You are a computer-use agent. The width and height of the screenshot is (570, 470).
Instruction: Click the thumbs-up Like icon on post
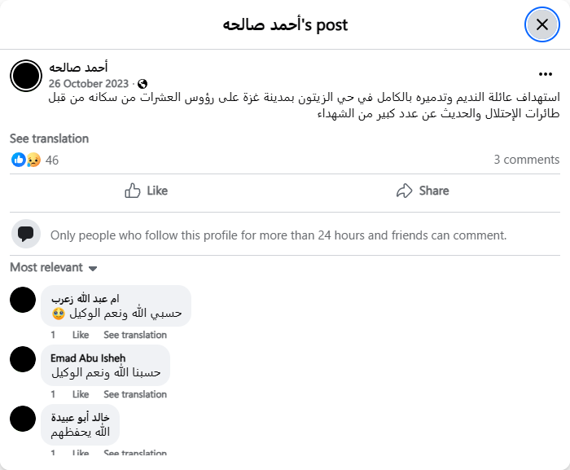(x=133, y=191)
